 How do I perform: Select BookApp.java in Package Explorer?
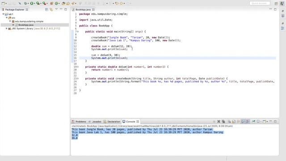pos(26,25)
